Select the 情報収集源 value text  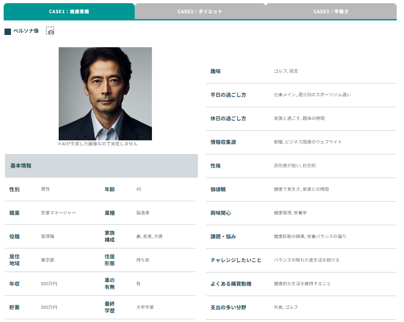click(x=308, y=142)
